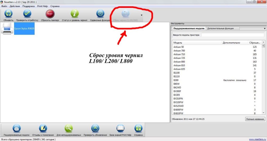Open Сервисные функции gear icon
267x141 pixels.
point(100,14)
